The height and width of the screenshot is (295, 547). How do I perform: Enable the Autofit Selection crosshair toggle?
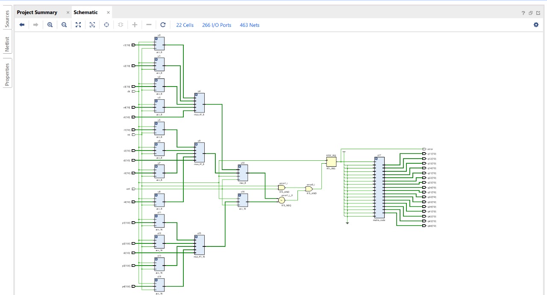[106, 25]
